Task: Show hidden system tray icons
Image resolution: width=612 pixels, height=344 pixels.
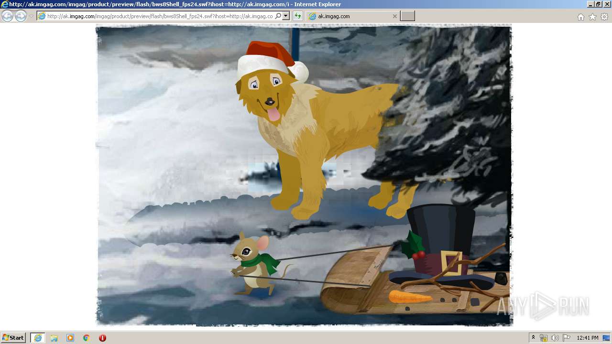Action: [x=534, y=338]
